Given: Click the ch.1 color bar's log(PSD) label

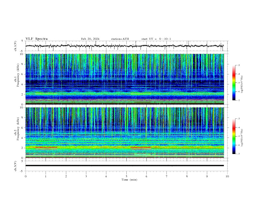Looking at the screenshot, I should 242,84.
